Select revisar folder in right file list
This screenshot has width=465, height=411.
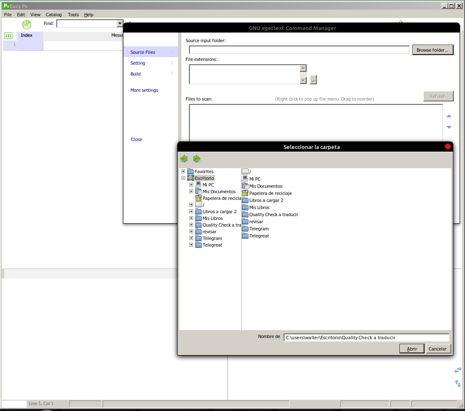(253, 222)
